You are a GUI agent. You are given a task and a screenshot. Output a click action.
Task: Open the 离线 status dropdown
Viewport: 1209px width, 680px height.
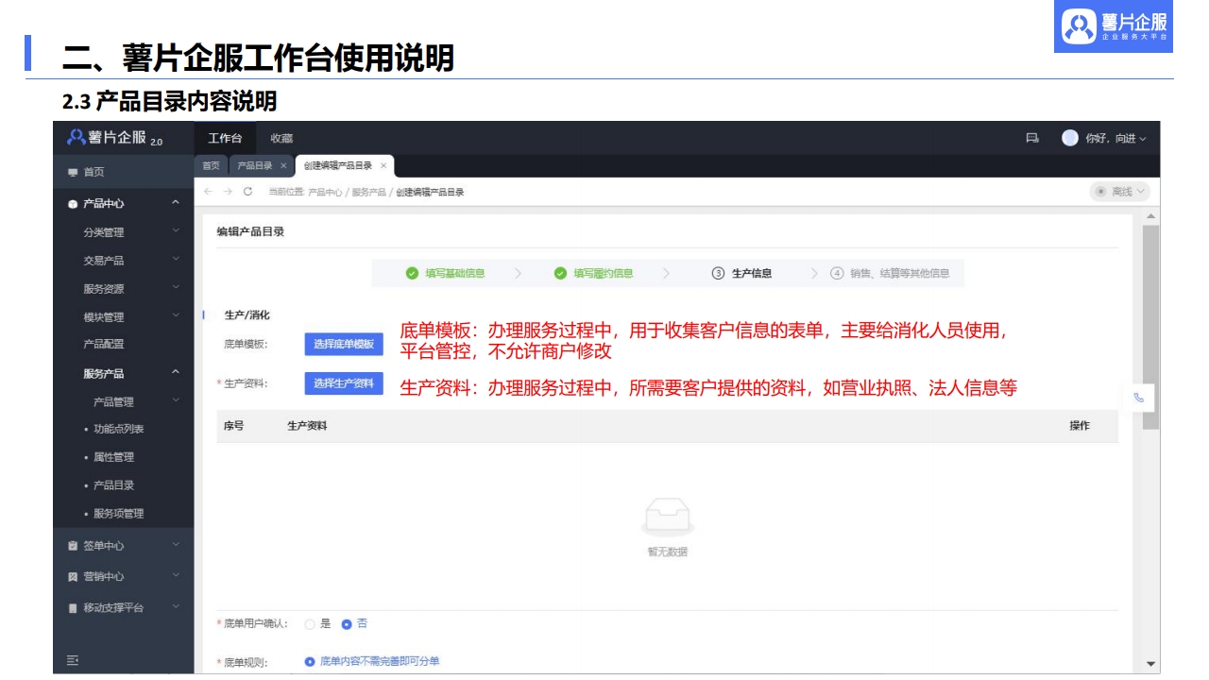[1120, 192]
